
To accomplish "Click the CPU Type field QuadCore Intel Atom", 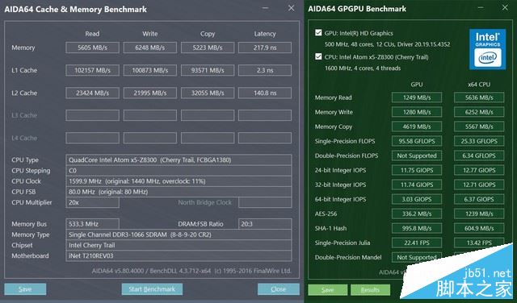I will 179,160.
